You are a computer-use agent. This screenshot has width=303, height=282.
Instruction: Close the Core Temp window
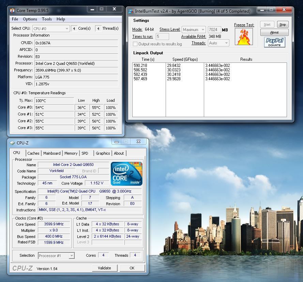tap(114, 9)
